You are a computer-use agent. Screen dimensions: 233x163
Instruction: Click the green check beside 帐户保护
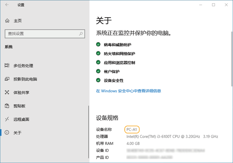(x=98, y=71)
